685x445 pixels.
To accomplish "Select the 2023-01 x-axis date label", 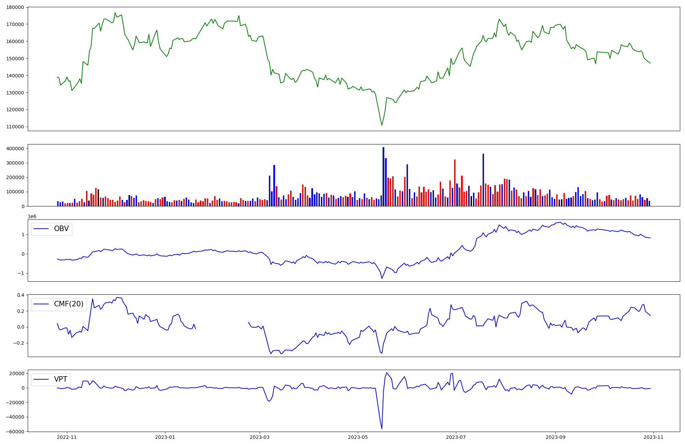I will point(165,437).
